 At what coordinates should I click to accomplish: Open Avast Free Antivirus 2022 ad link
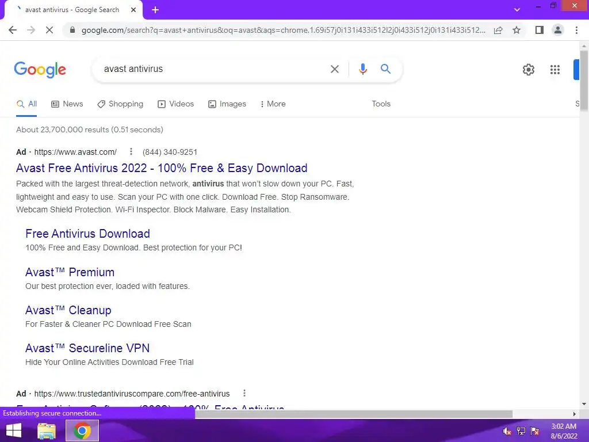pos(162,168)
